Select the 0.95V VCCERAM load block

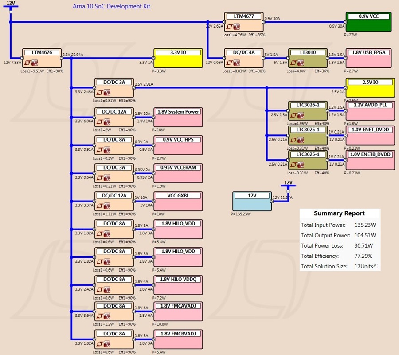(178, 173)
